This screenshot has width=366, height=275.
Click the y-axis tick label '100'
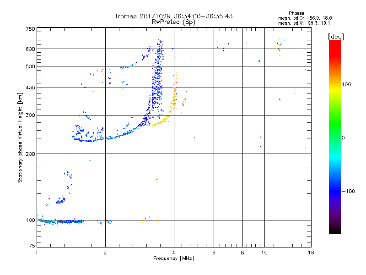point(30,220)
